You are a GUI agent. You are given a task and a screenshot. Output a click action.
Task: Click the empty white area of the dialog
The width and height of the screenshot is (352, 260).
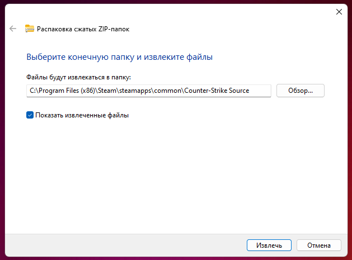[176, 175]
